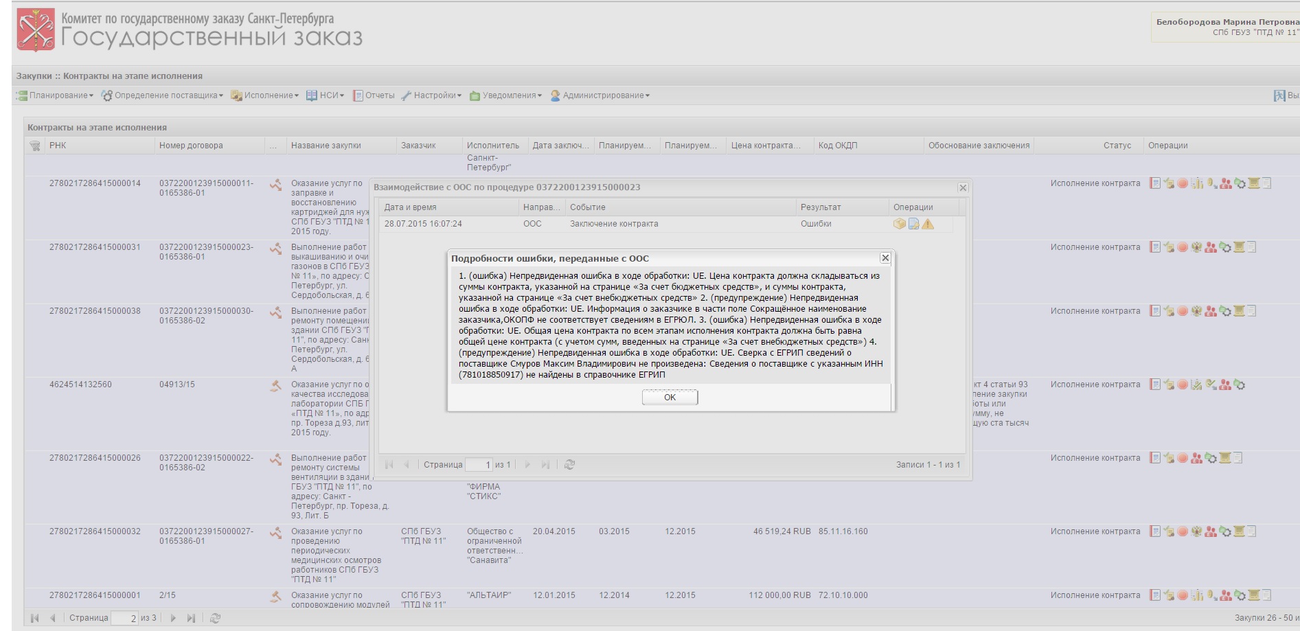1300x631 pixels.
Task: Click OK in the error details dialog
Action: [670, 397]
